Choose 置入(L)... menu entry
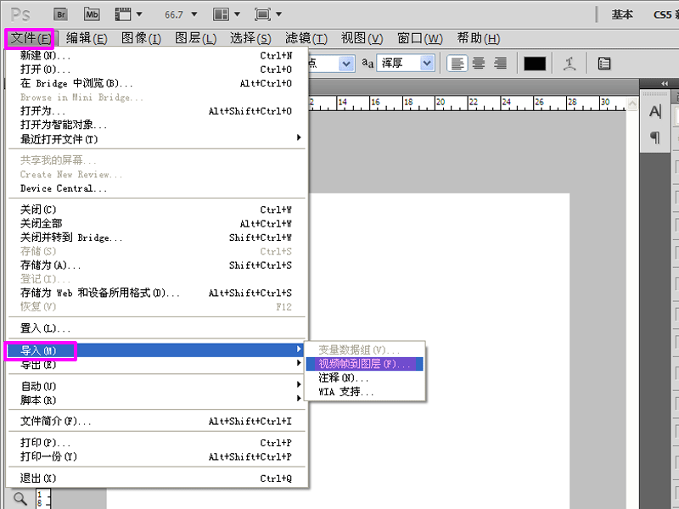The width and height of the screenshot is (679, 509). [157, 328]
